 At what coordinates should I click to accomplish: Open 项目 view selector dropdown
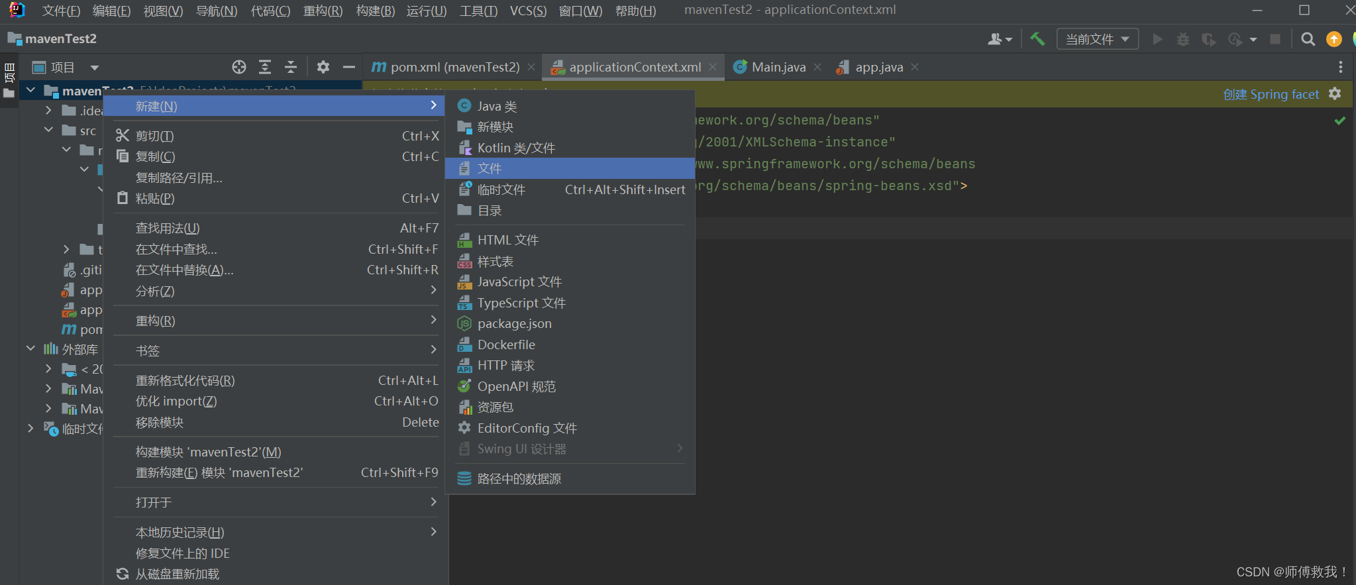tap(66, 67)
